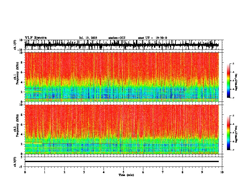Click the ch.2 colorbar log(PSD) unit label
The width and height of the screenshot is (250, 193).
(x=236, y=134)
